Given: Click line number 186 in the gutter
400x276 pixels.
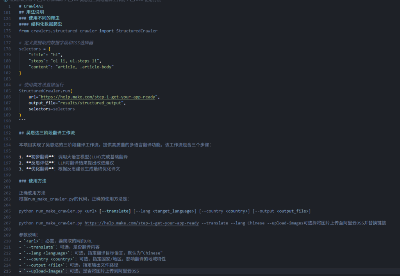Looking at the screenshot, I should point(7,97).
